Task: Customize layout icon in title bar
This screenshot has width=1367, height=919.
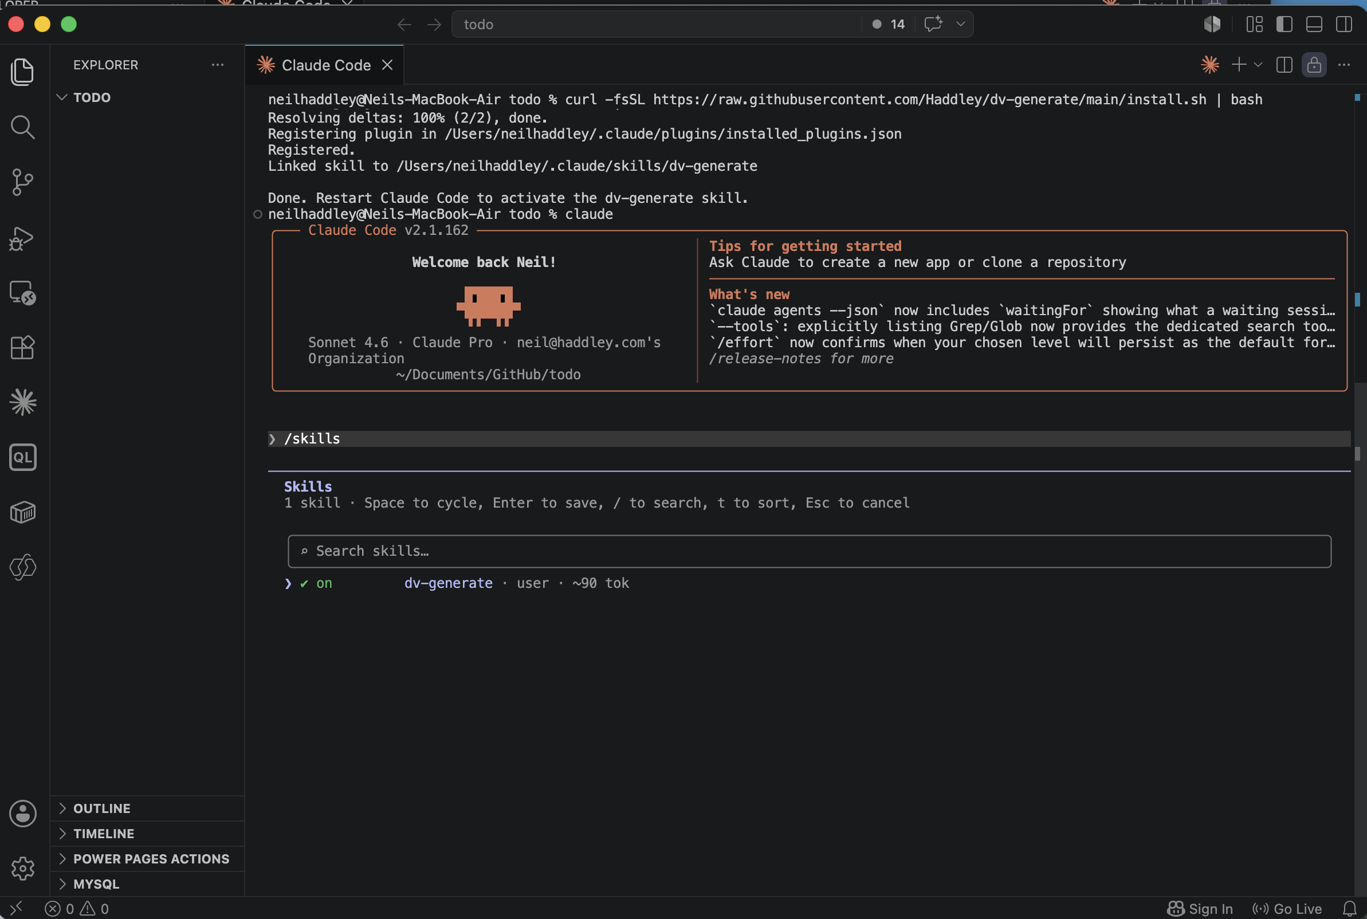Action: tap(1254, 24)
